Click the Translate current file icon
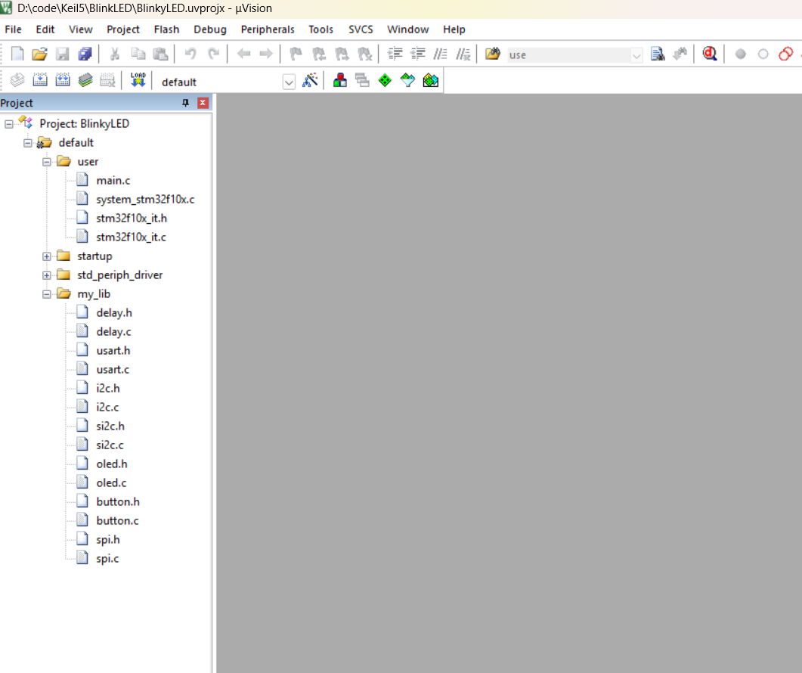This screenshot has width=802, height=673. (x=17, y=80)
